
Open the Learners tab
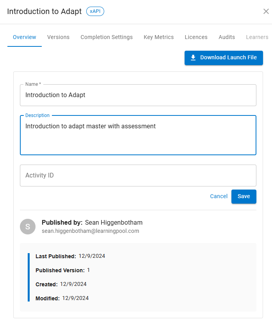click(x=257, y=37)
